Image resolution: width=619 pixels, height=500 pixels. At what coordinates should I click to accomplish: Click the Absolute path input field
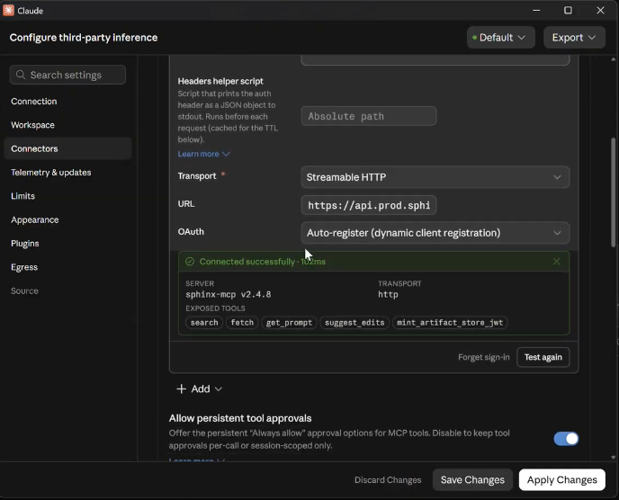369,116
